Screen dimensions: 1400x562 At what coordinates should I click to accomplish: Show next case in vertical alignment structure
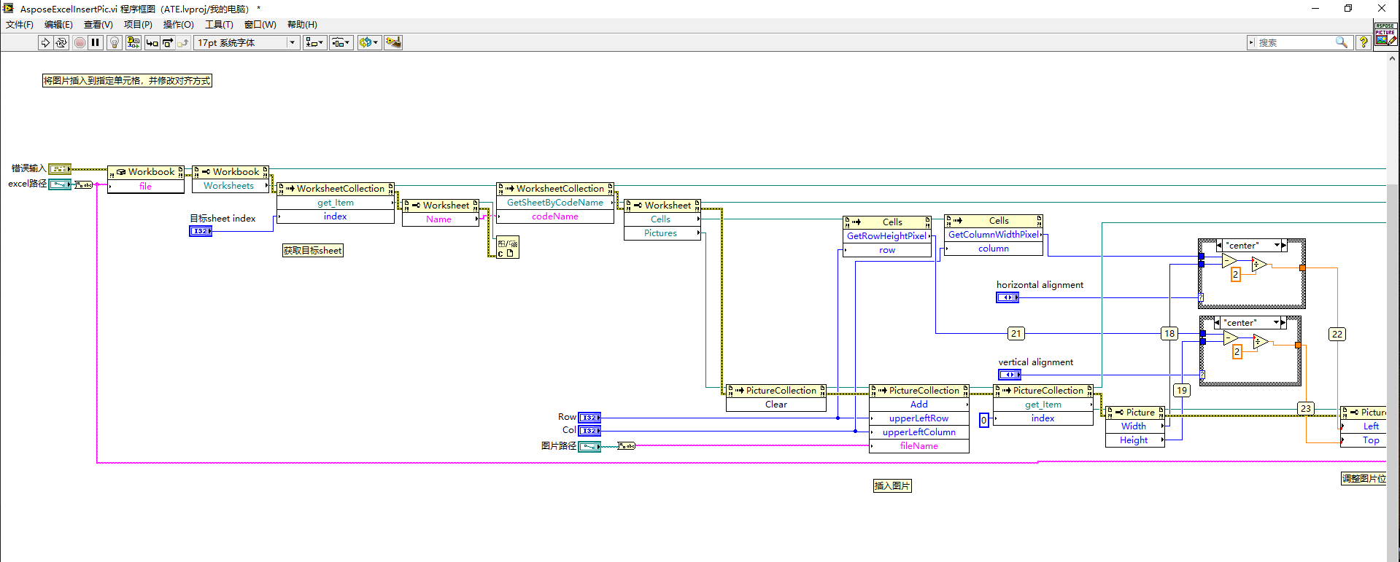[x=1283, y=322]
